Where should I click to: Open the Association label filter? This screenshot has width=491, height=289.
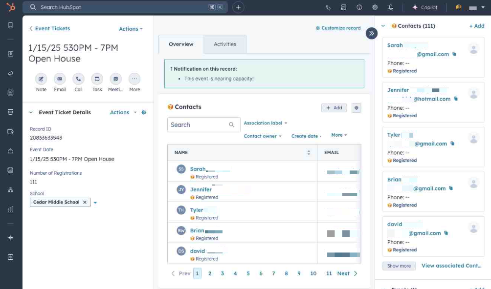click(265, 123)
